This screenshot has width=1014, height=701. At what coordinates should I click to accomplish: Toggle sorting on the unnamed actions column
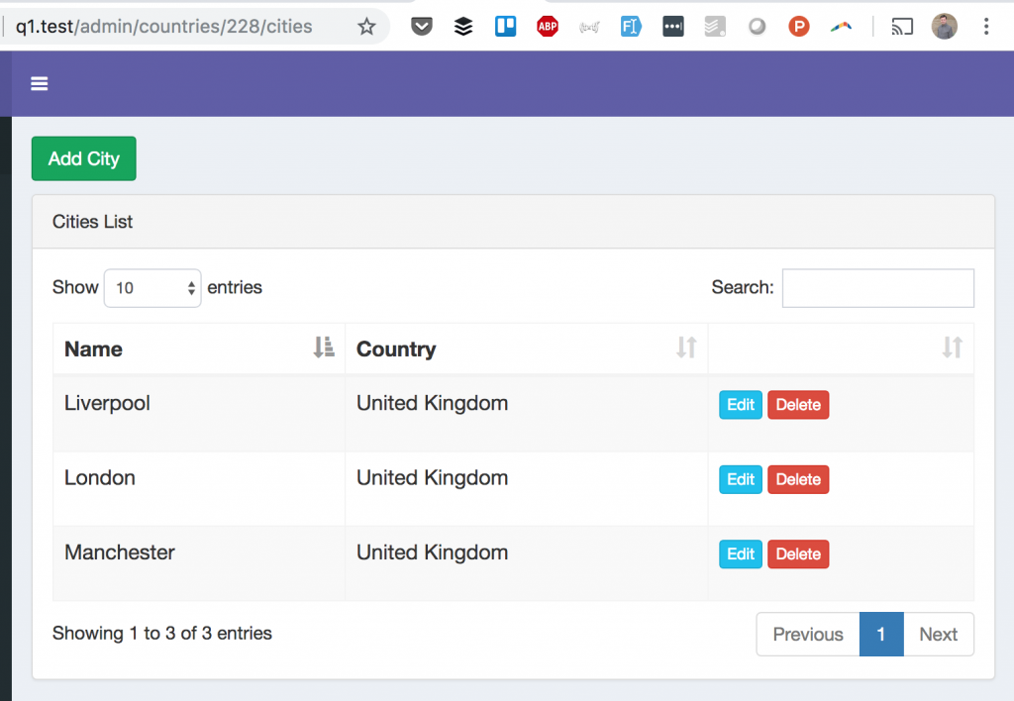(x=952, y=349)
